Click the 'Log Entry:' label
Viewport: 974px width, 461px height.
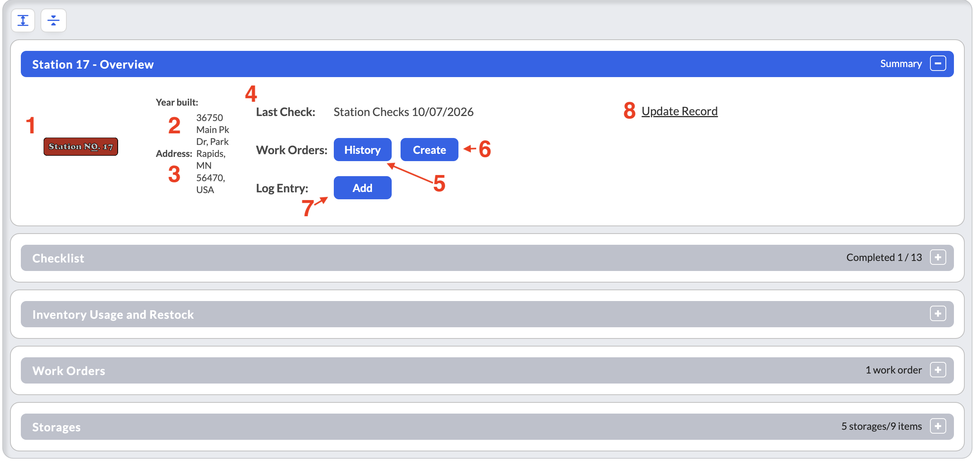282,188
